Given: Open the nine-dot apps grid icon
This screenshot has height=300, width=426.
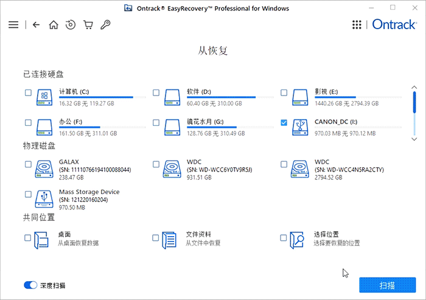Looking at the screenshot, I should 357,25.
